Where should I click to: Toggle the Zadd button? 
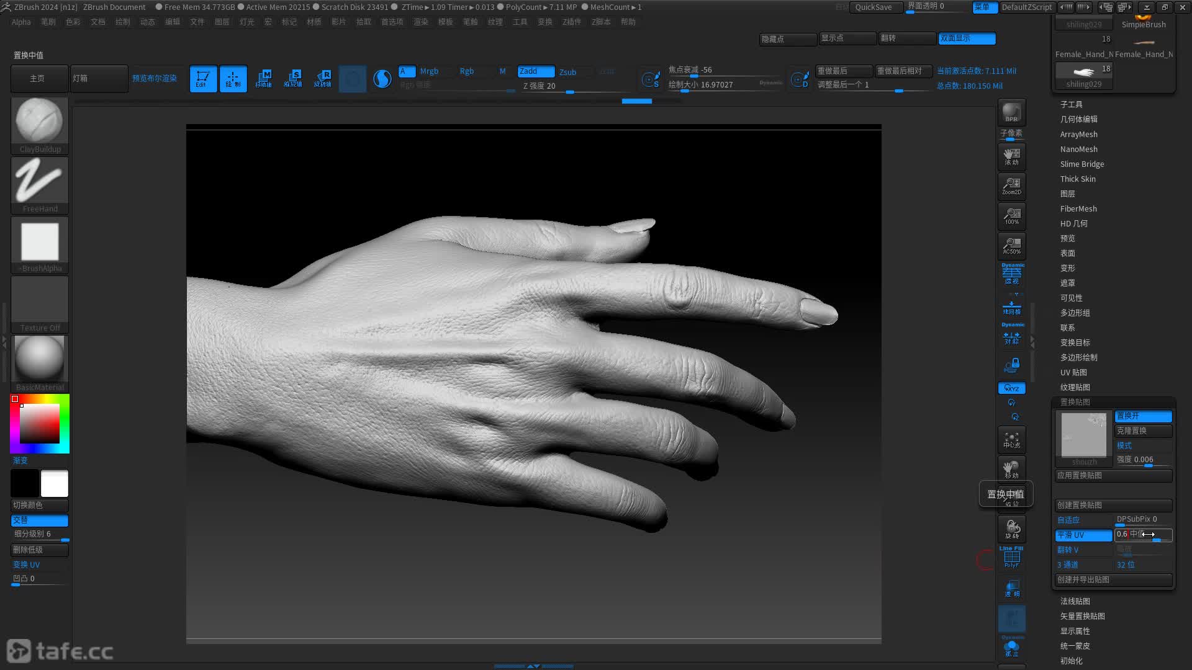point(536,71)
